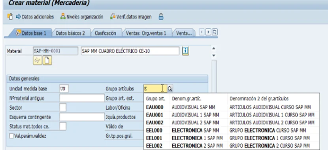This screenshot has width=328, height=150.
Task: Open Grupo artículos search help icon
Action: pyautogui.click(x=170, y=88)
